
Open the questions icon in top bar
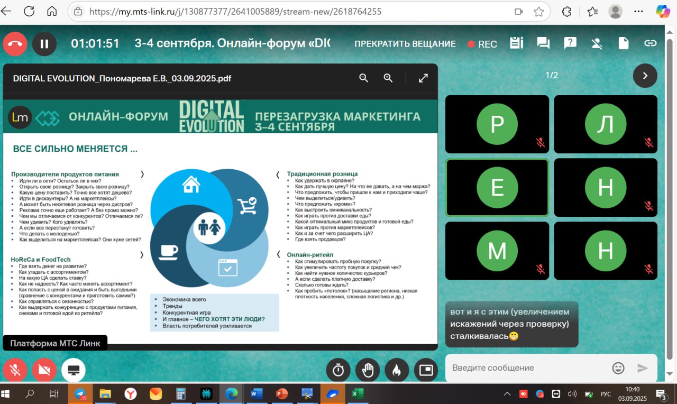(570, 43)
